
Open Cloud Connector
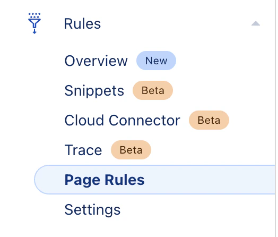123,121
